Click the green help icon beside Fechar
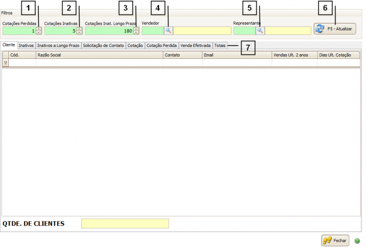The image size is (366, 247). click(x=357, y=240)
